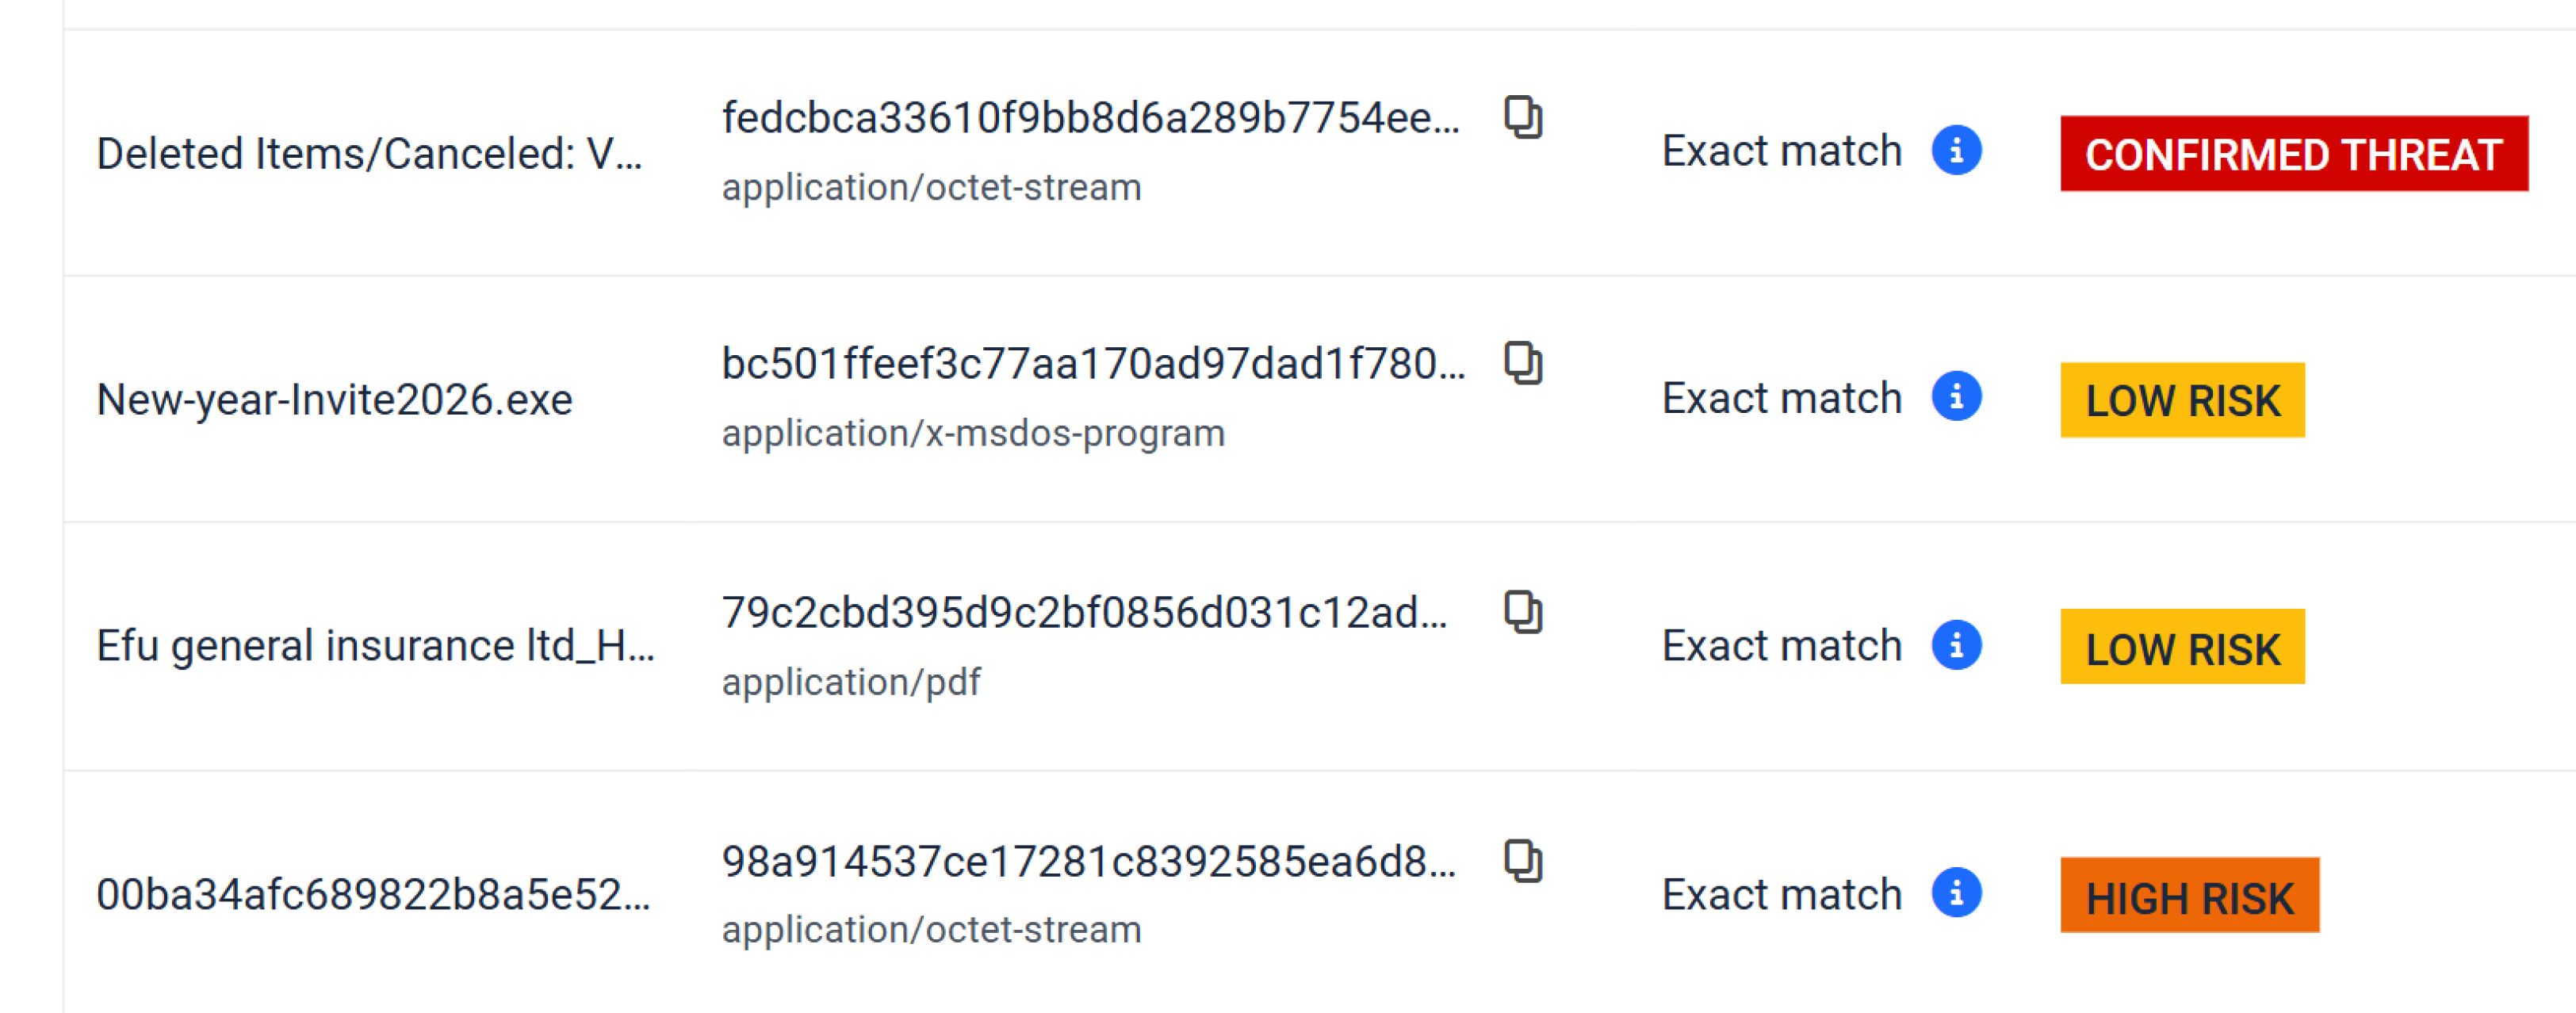Copy the bc501ffeef3c hash value

pyautogui.click(x=1523, y=363)
